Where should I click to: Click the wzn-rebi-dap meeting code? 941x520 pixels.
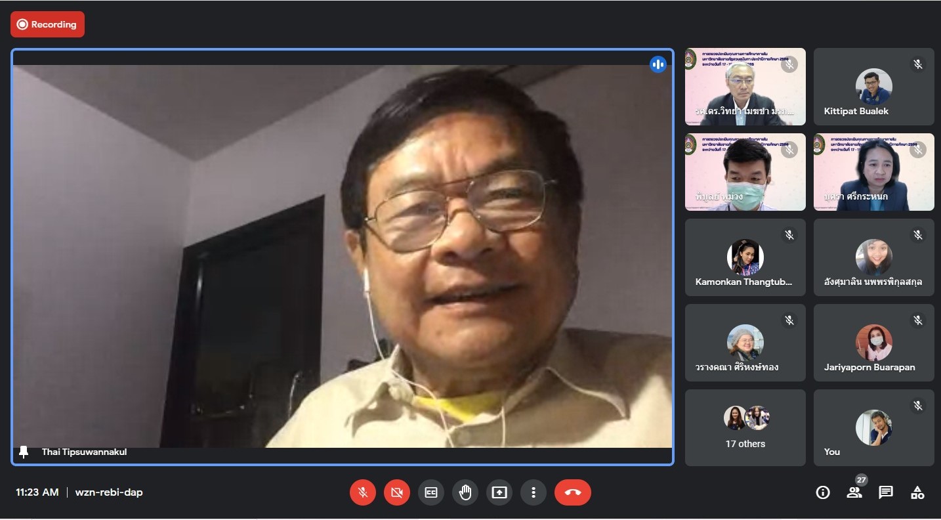[x=109, y=492]
